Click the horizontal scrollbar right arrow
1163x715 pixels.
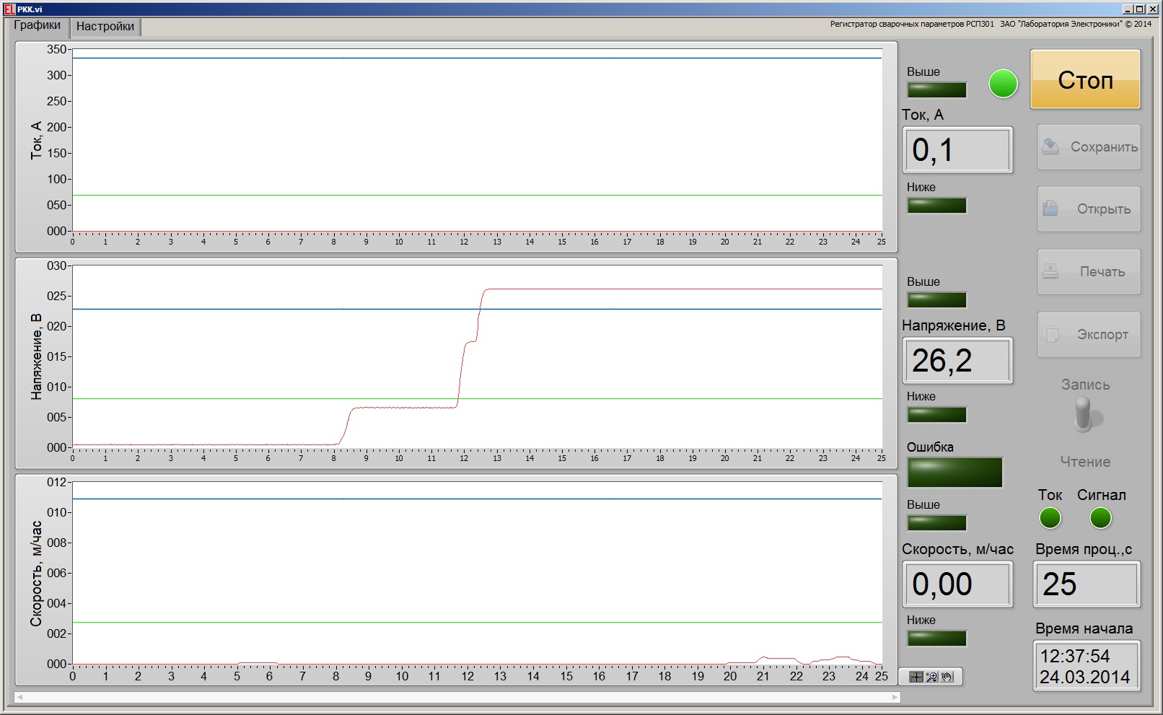coord(895,697)
